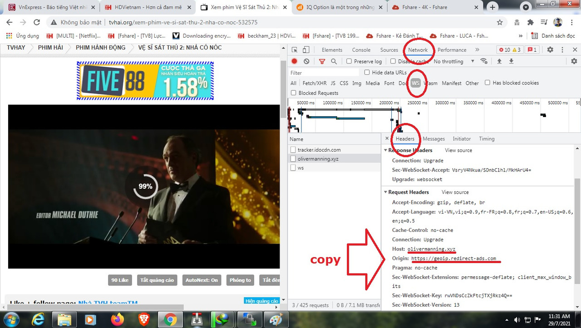Click View source beside Request Headers
The width and height of the screenshot is (581, 328).
[x=455, y=192]
